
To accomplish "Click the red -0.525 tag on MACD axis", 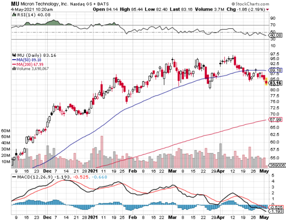I will (x=276, y=207).
